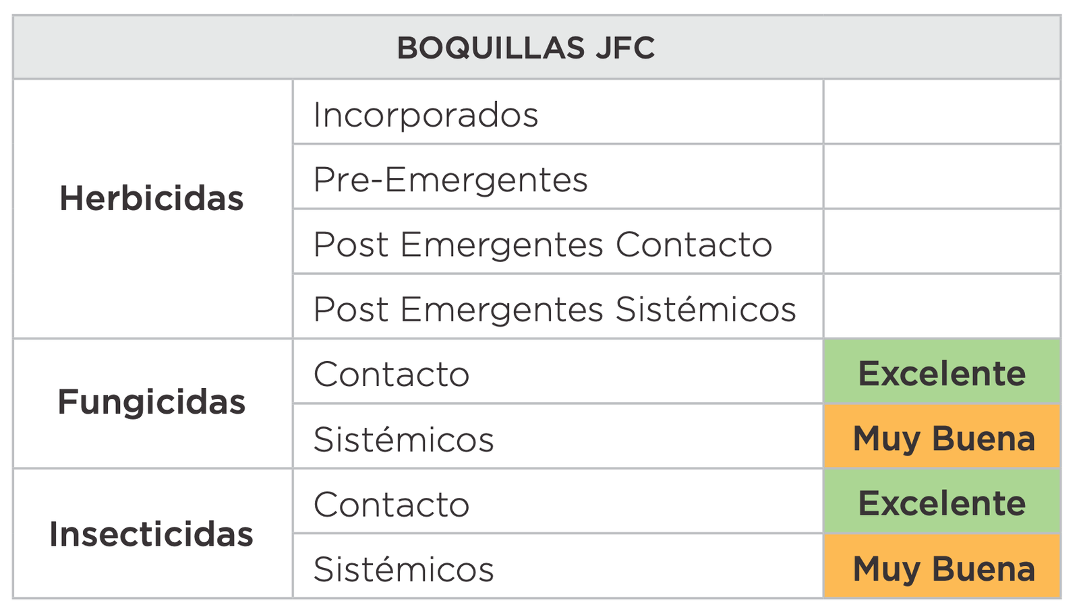Click empty rating cell beside Post Emergentes Contacto
Image resolution: width=1079 pixels, height=609 pixels.
pyautogui.click(x=941, y=242)
